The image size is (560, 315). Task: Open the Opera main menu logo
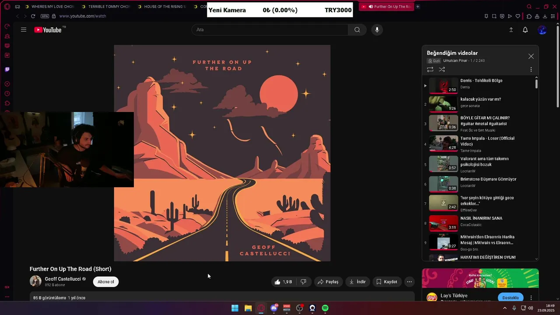(7, 7)
